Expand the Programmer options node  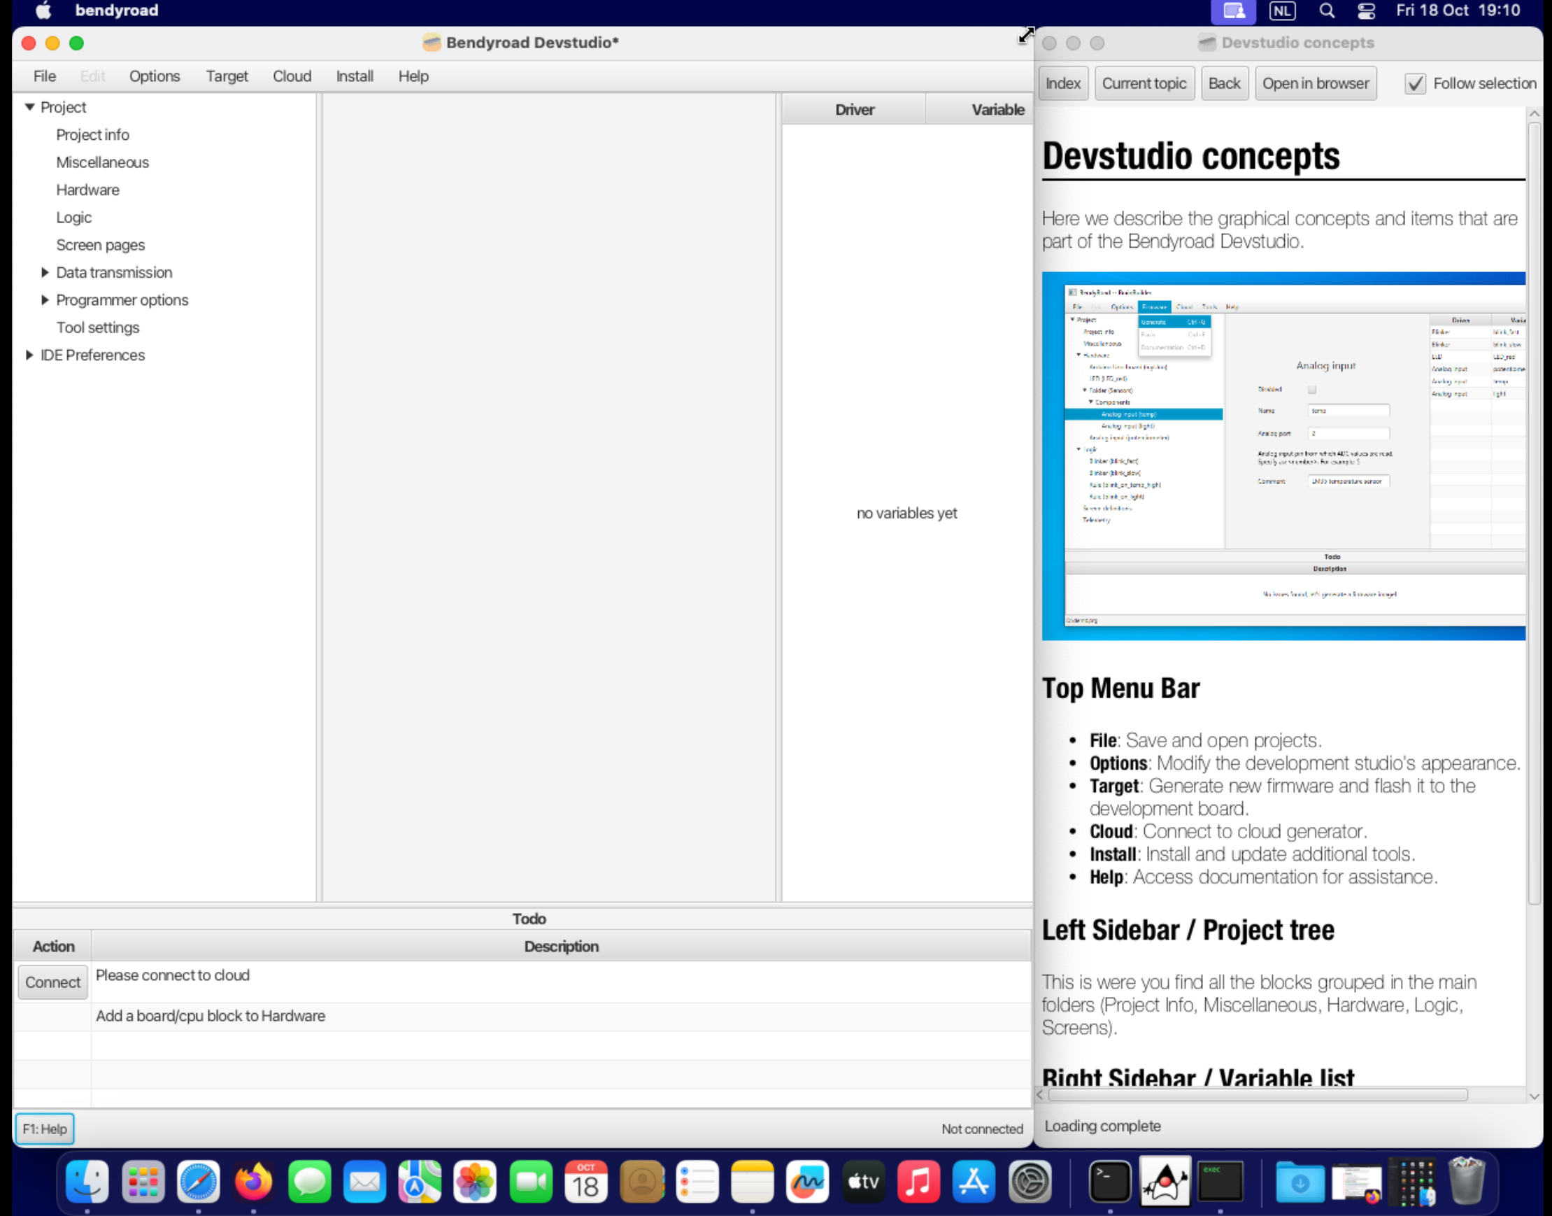click(45, 300)
